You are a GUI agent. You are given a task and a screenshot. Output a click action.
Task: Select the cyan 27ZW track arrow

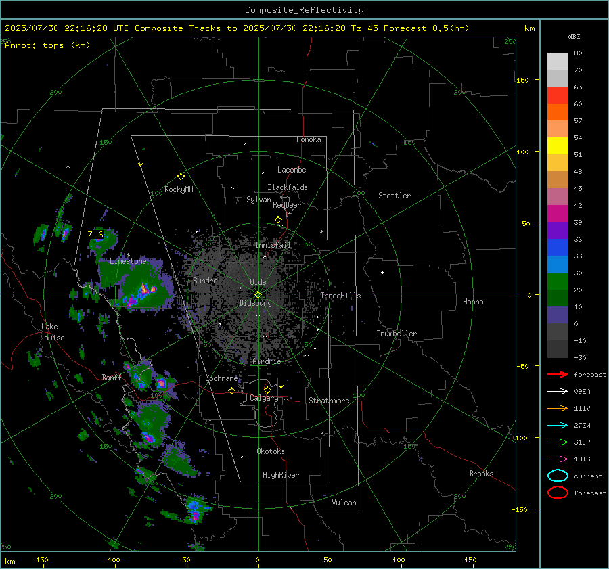tap(558, 426)
